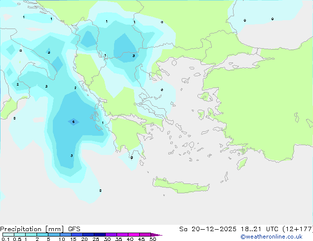Select the legend swatch between 0.5 and 1

[x=20, y=235]
